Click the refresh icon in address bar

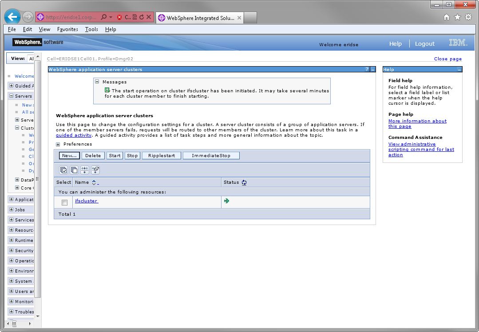[x=142, y=17]
